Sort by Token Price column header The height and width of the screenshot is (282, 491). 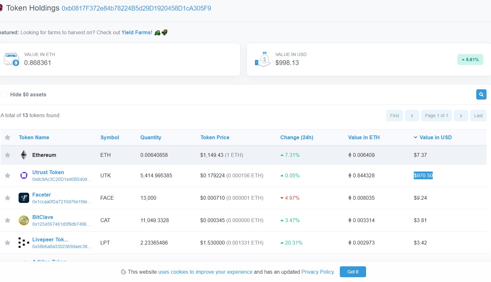pyautogui.click(x=215, y=137)
